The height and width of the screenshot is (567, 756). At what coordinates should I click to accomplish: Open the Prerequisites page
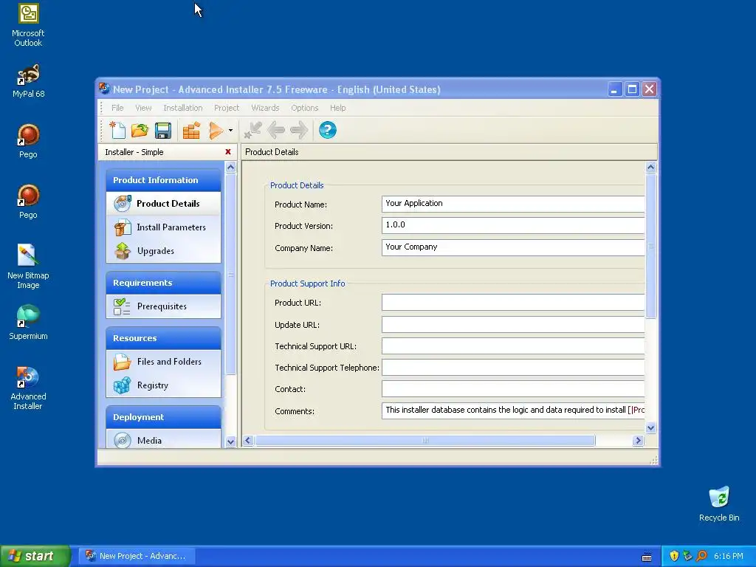[163, 306]
